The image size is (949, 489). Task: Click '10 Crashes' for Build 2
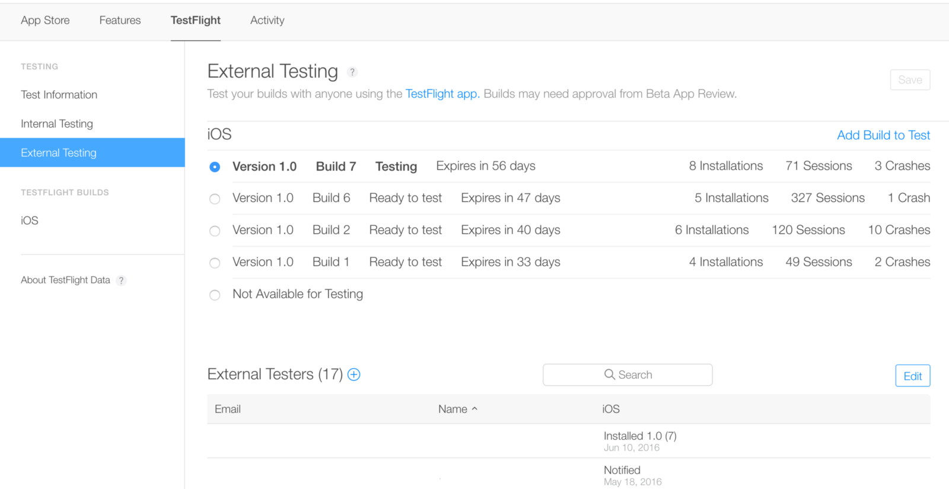click(899, 230)
